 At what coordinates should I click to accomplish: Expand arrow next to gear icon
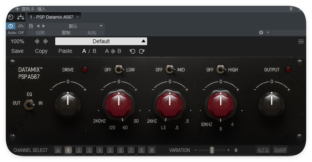coord(268,32)
